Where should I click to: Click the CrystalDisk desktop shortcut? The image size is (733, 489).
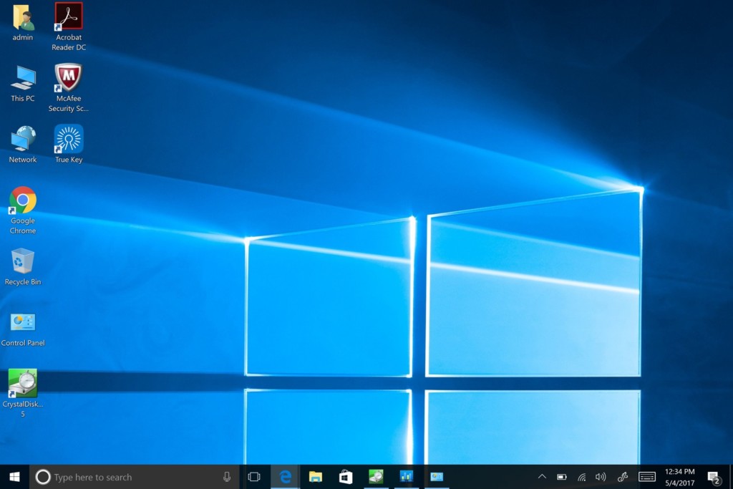pos(23,392)
